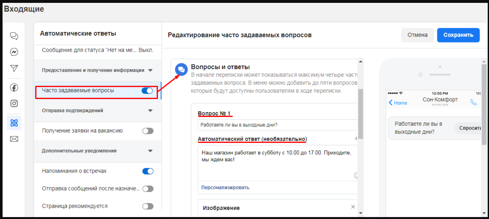Remove the Изображение attachment with X
Image resolution: width=489 pixels, height=219 pixels.
point(353,207)
